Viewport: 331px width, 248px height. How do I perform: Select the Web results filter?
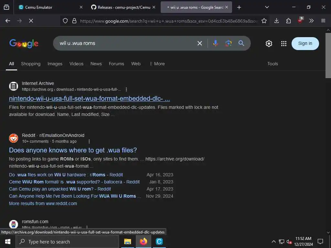click(x=136, y=64)
